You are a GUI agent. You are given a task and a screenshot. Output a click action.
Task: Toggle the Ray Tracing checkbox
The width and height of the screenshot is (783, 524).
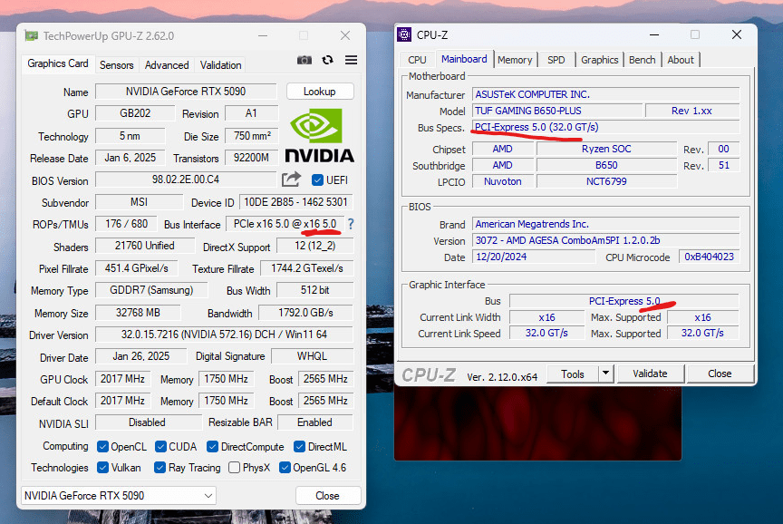159,468
